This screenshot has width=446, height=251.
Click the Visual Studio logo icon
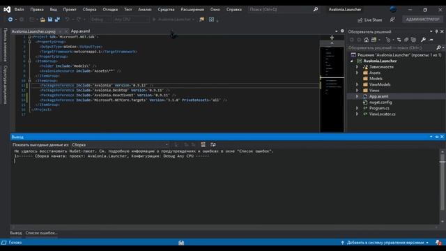7,9
